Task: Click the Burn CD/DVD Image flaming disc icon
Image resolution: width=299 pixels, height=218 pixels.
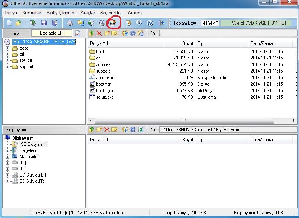Action: pos(113,23)
